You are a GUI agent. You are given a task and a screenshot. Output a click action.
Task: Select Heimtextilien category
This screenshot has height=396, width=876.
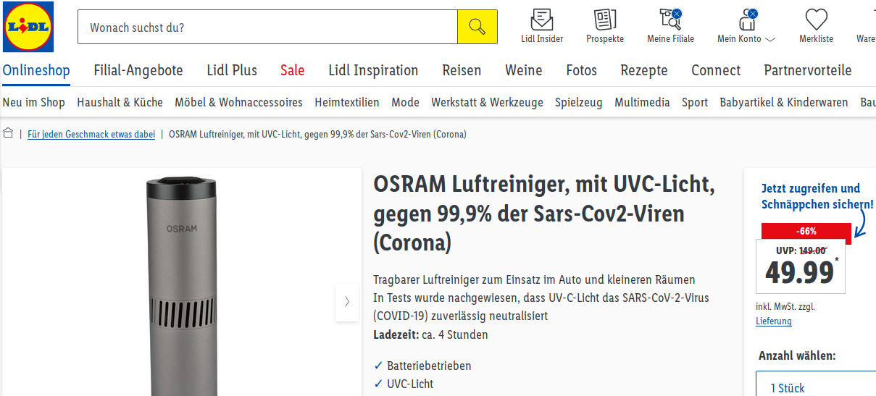point(347,102)
